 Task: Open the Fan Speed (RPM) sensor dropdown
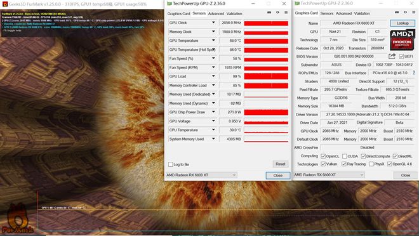[x=213, y=67]
